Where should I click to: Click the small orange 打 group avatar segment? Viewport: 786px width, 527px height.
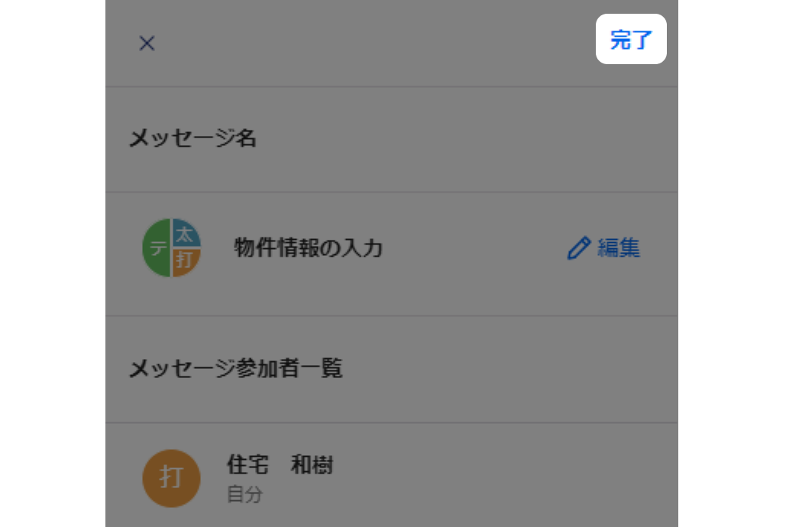[x=186, y=262]
